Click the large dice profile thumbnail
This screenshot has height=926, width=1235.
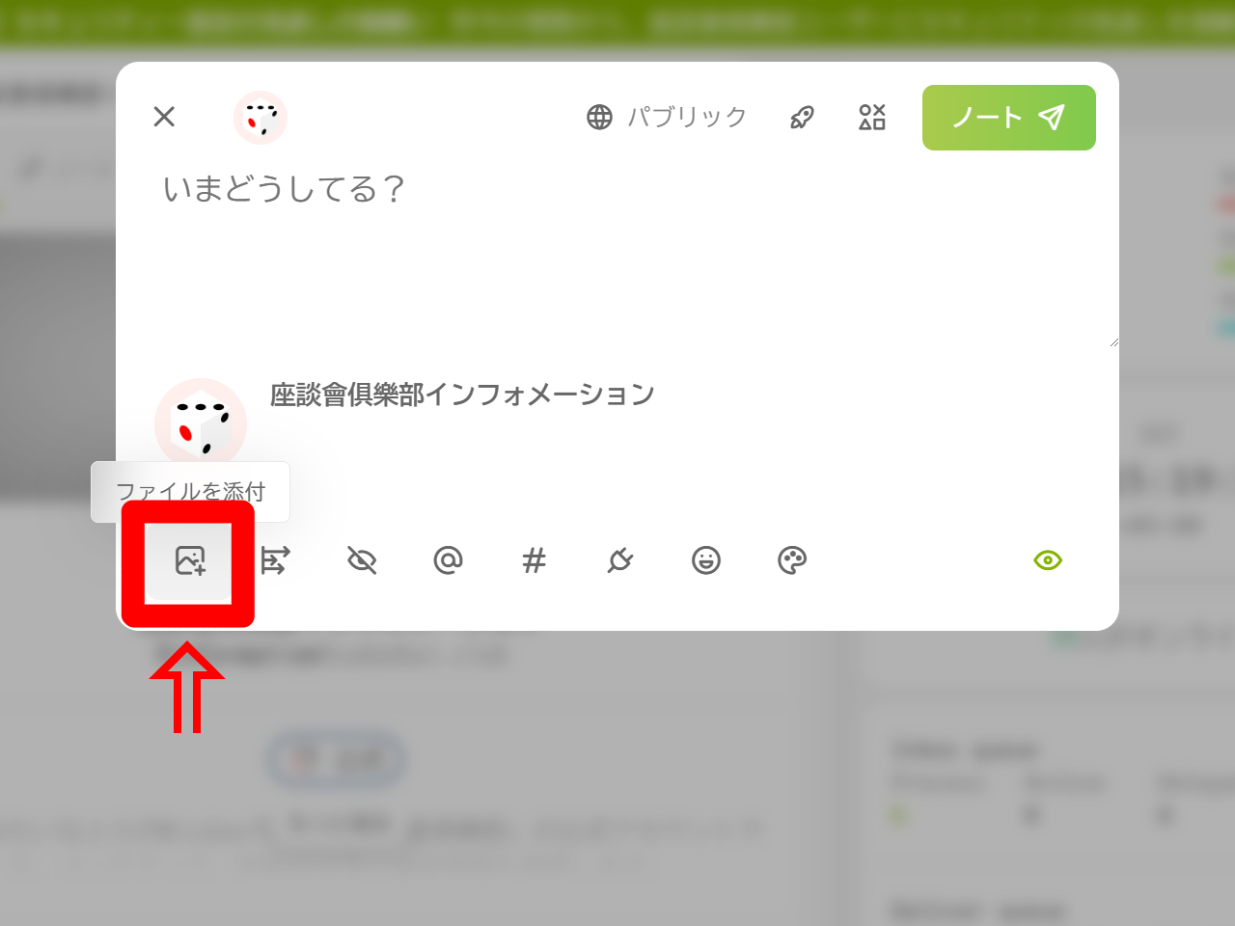tap(201, 424)
